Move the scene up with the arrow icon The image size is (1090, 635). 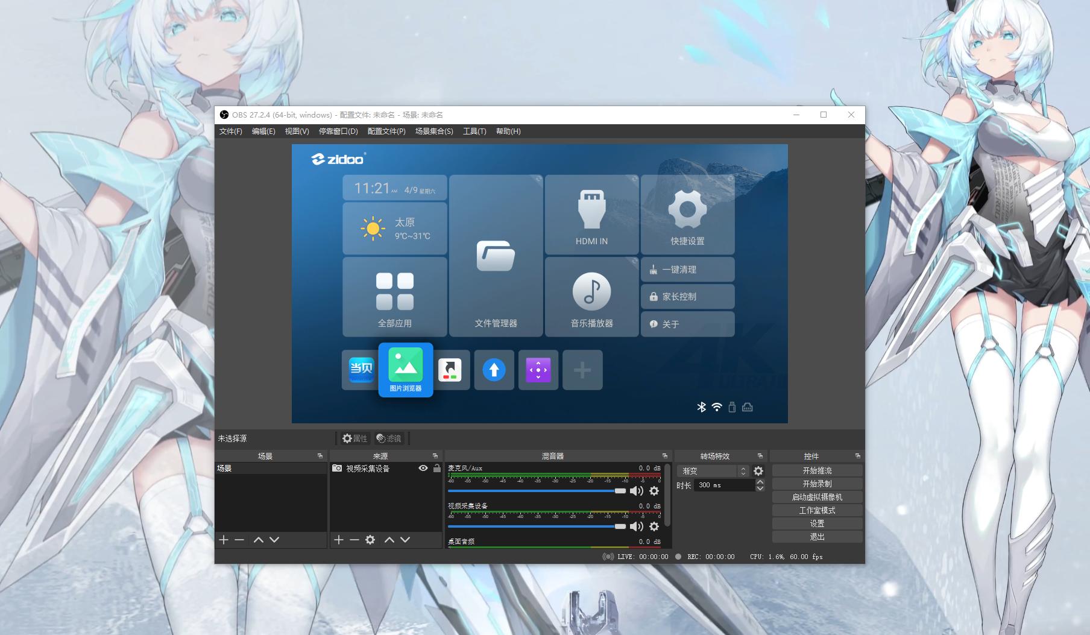point(259,540)
